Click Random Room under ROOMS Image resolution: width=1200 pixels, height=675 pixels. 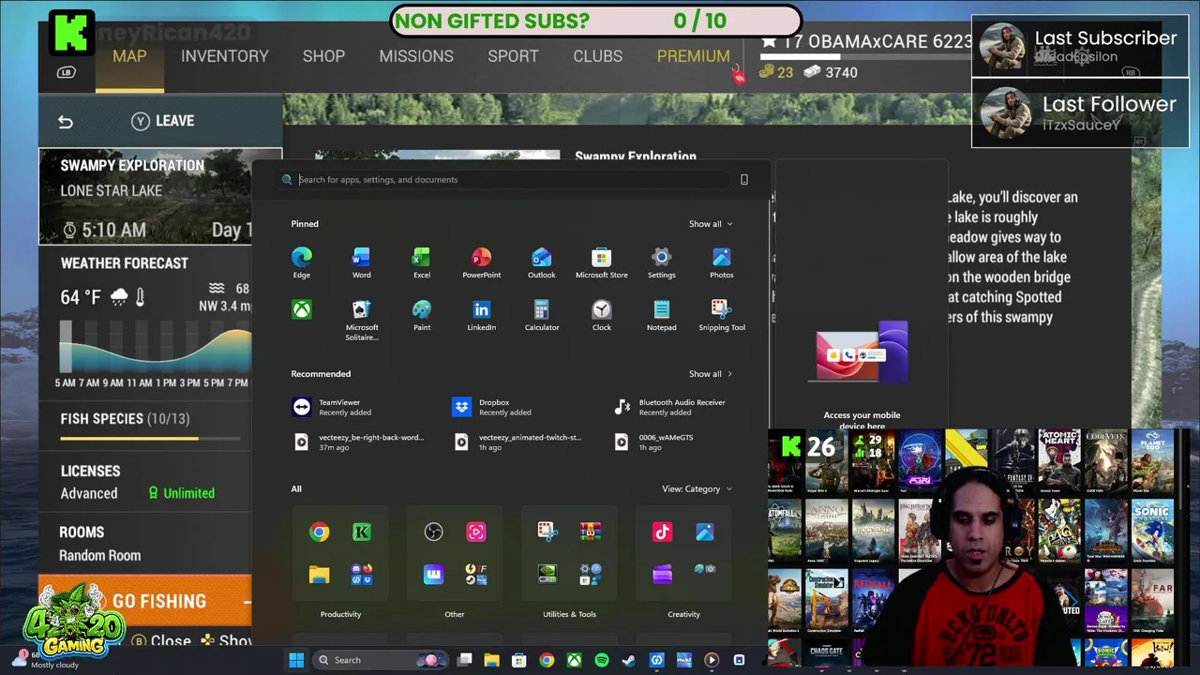click(99, 555)
